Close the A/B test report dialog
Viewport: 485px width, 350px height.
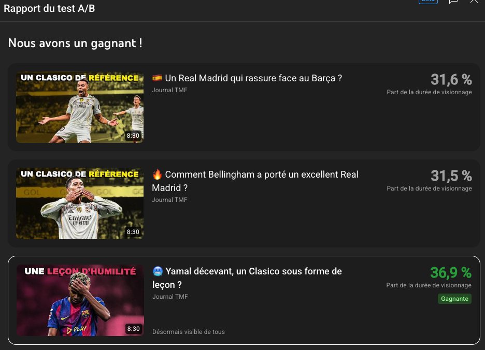(474, 1)
